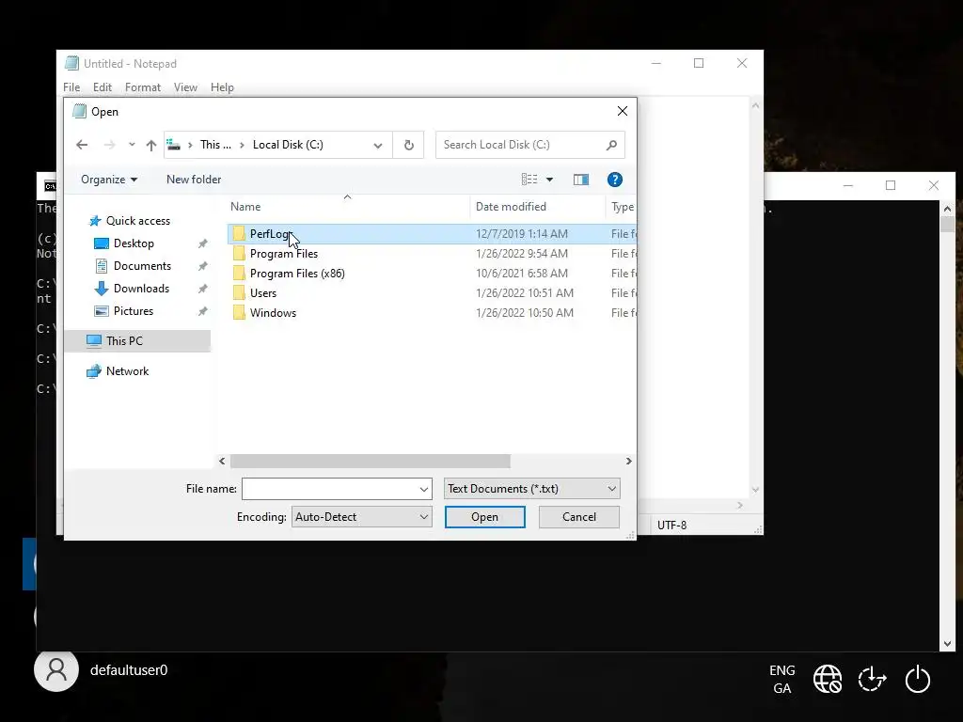The image size is (963, 722).
Task: Open the More view options arrow
Action: point(549,180)
